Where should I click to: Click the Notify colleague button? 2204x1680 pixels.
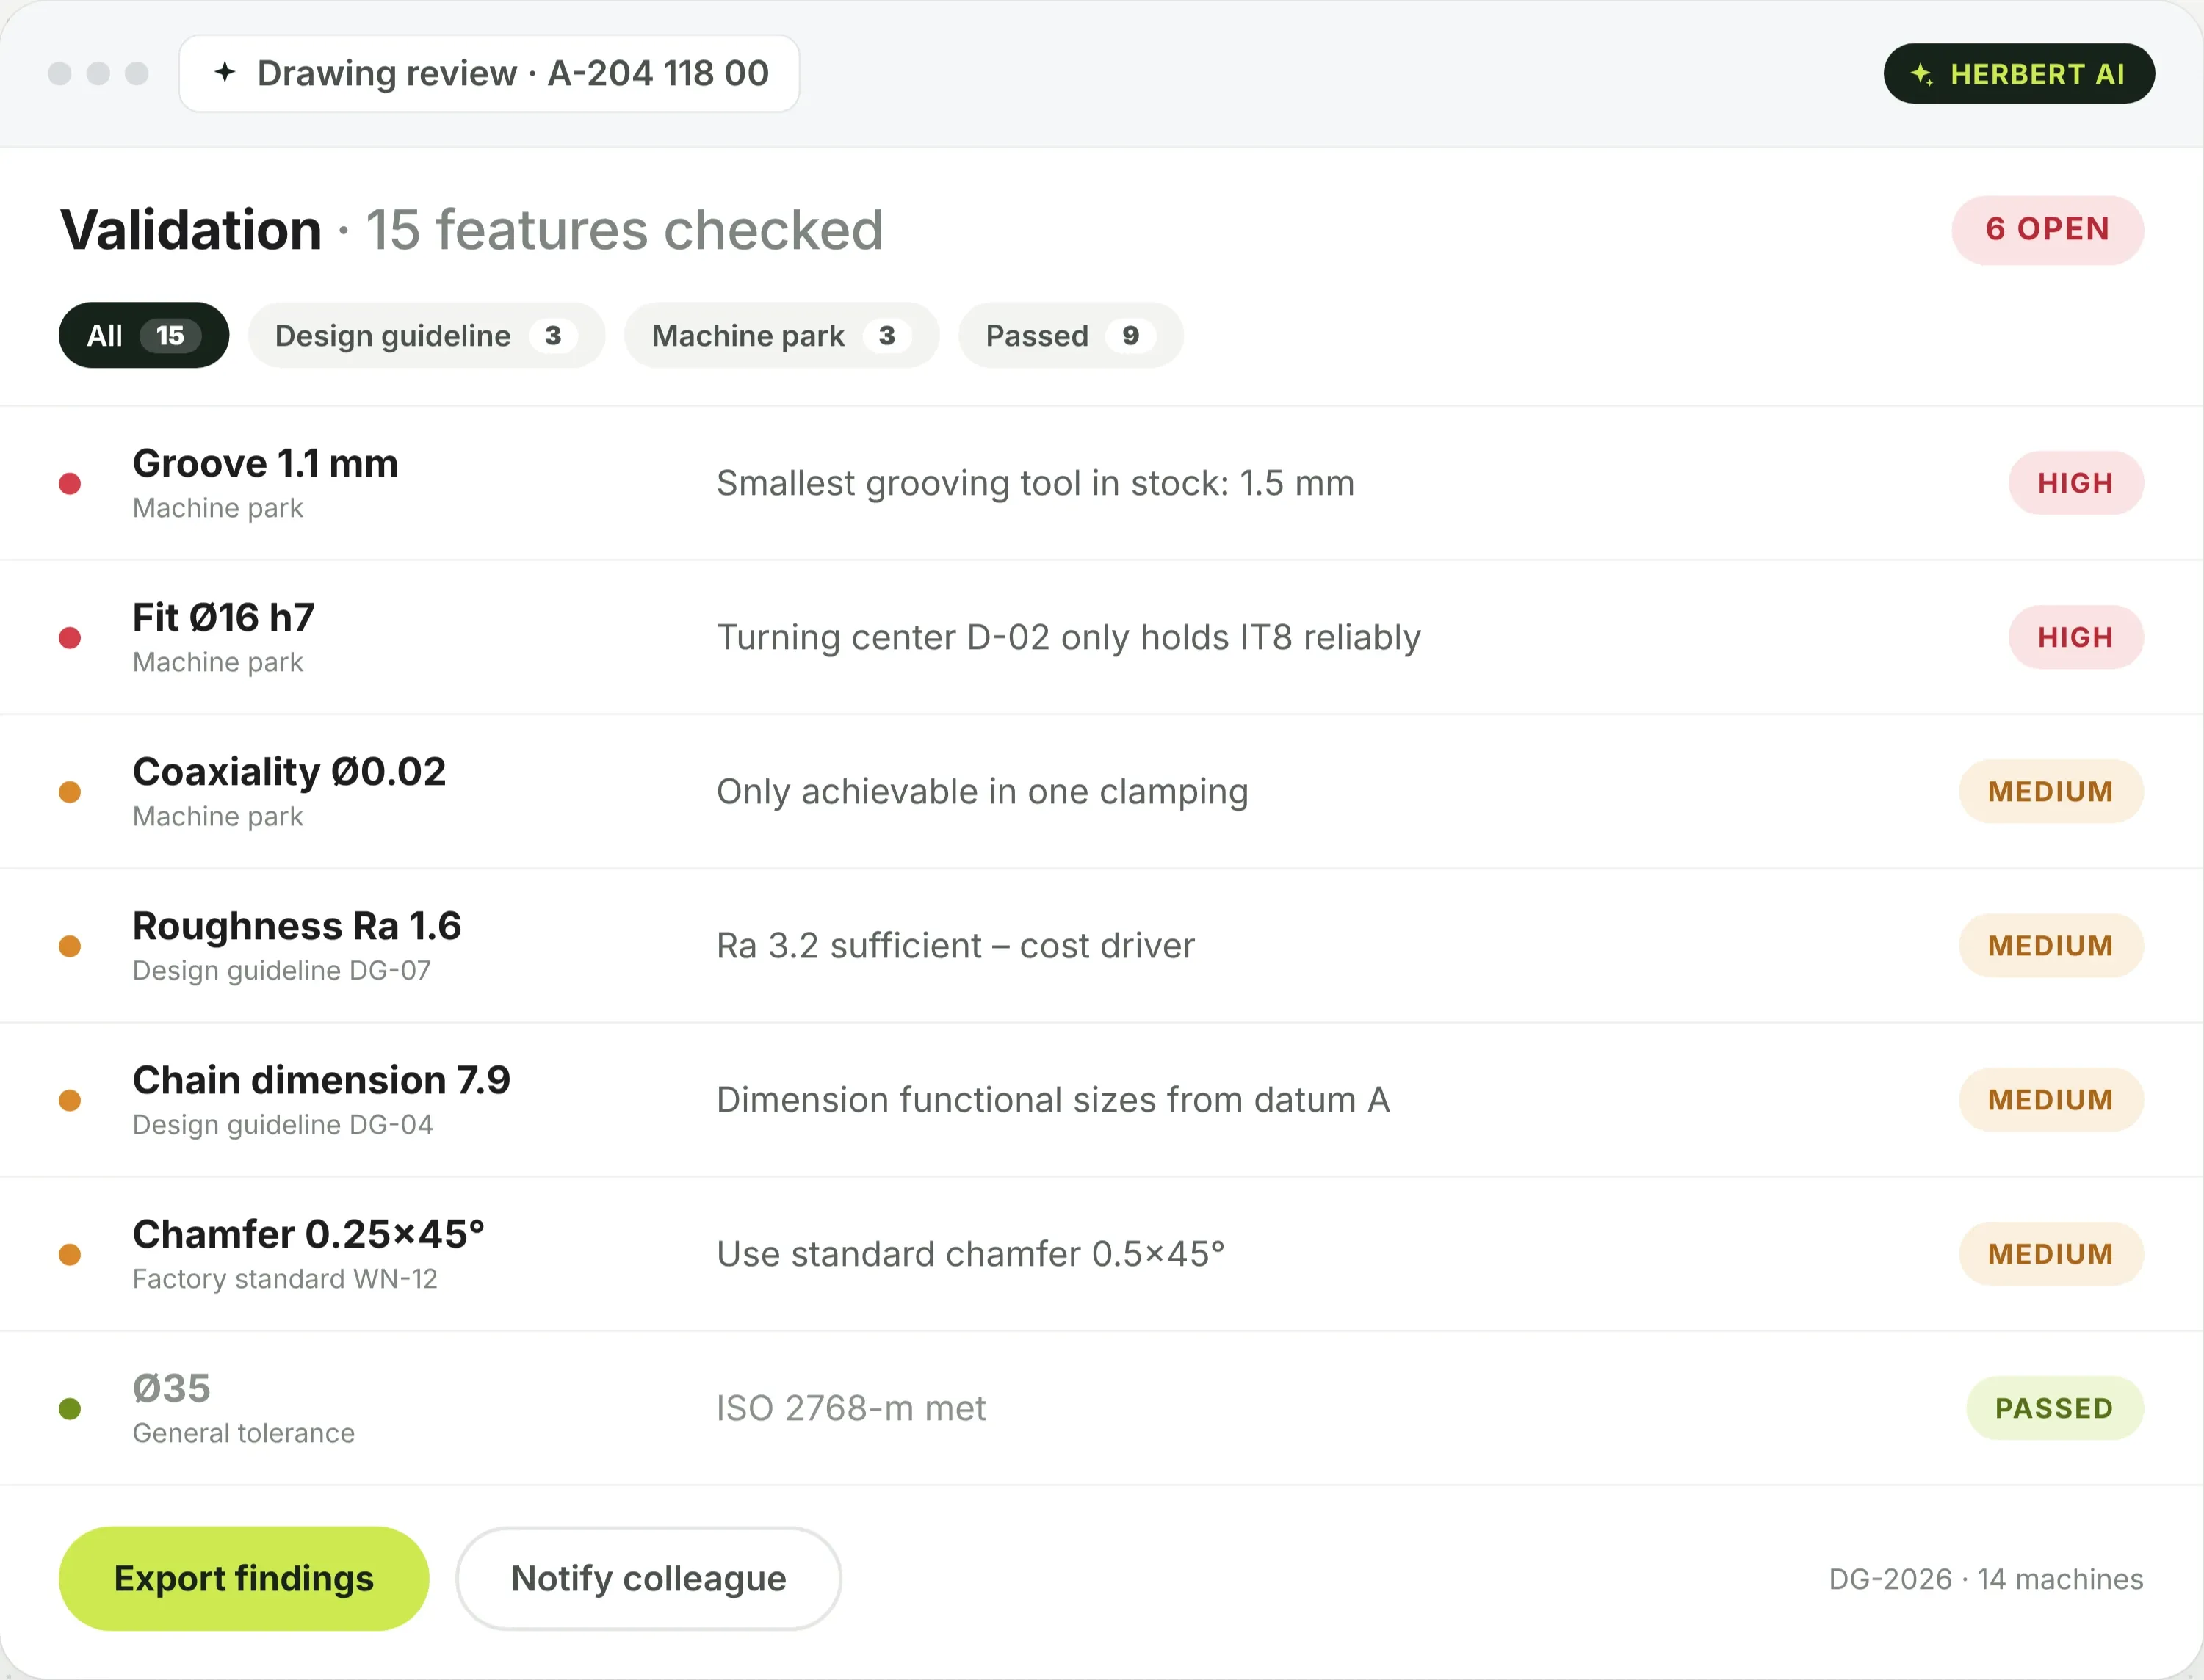648,1578
